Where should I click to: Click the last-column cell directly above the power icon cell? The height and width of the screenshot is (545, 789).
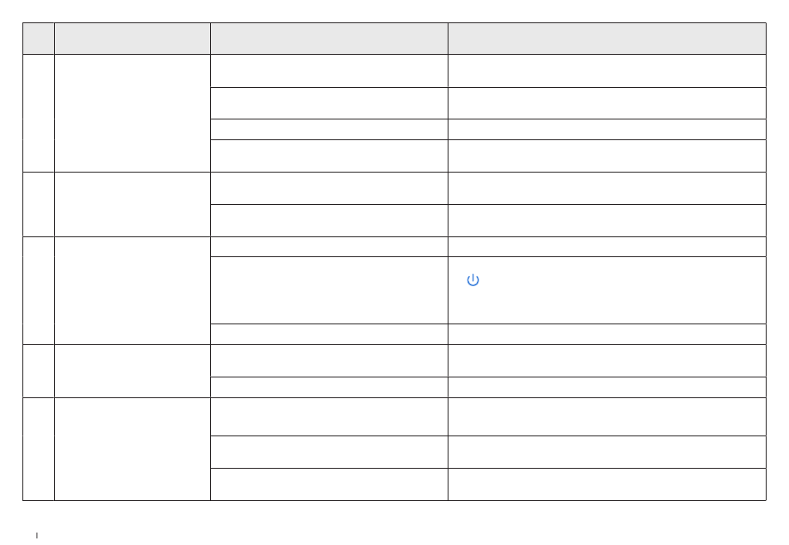pyautogui.click(x=607, y=247)
